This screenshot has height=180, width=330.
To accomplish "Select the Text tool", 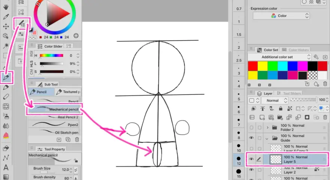I will tap(6, 168).
